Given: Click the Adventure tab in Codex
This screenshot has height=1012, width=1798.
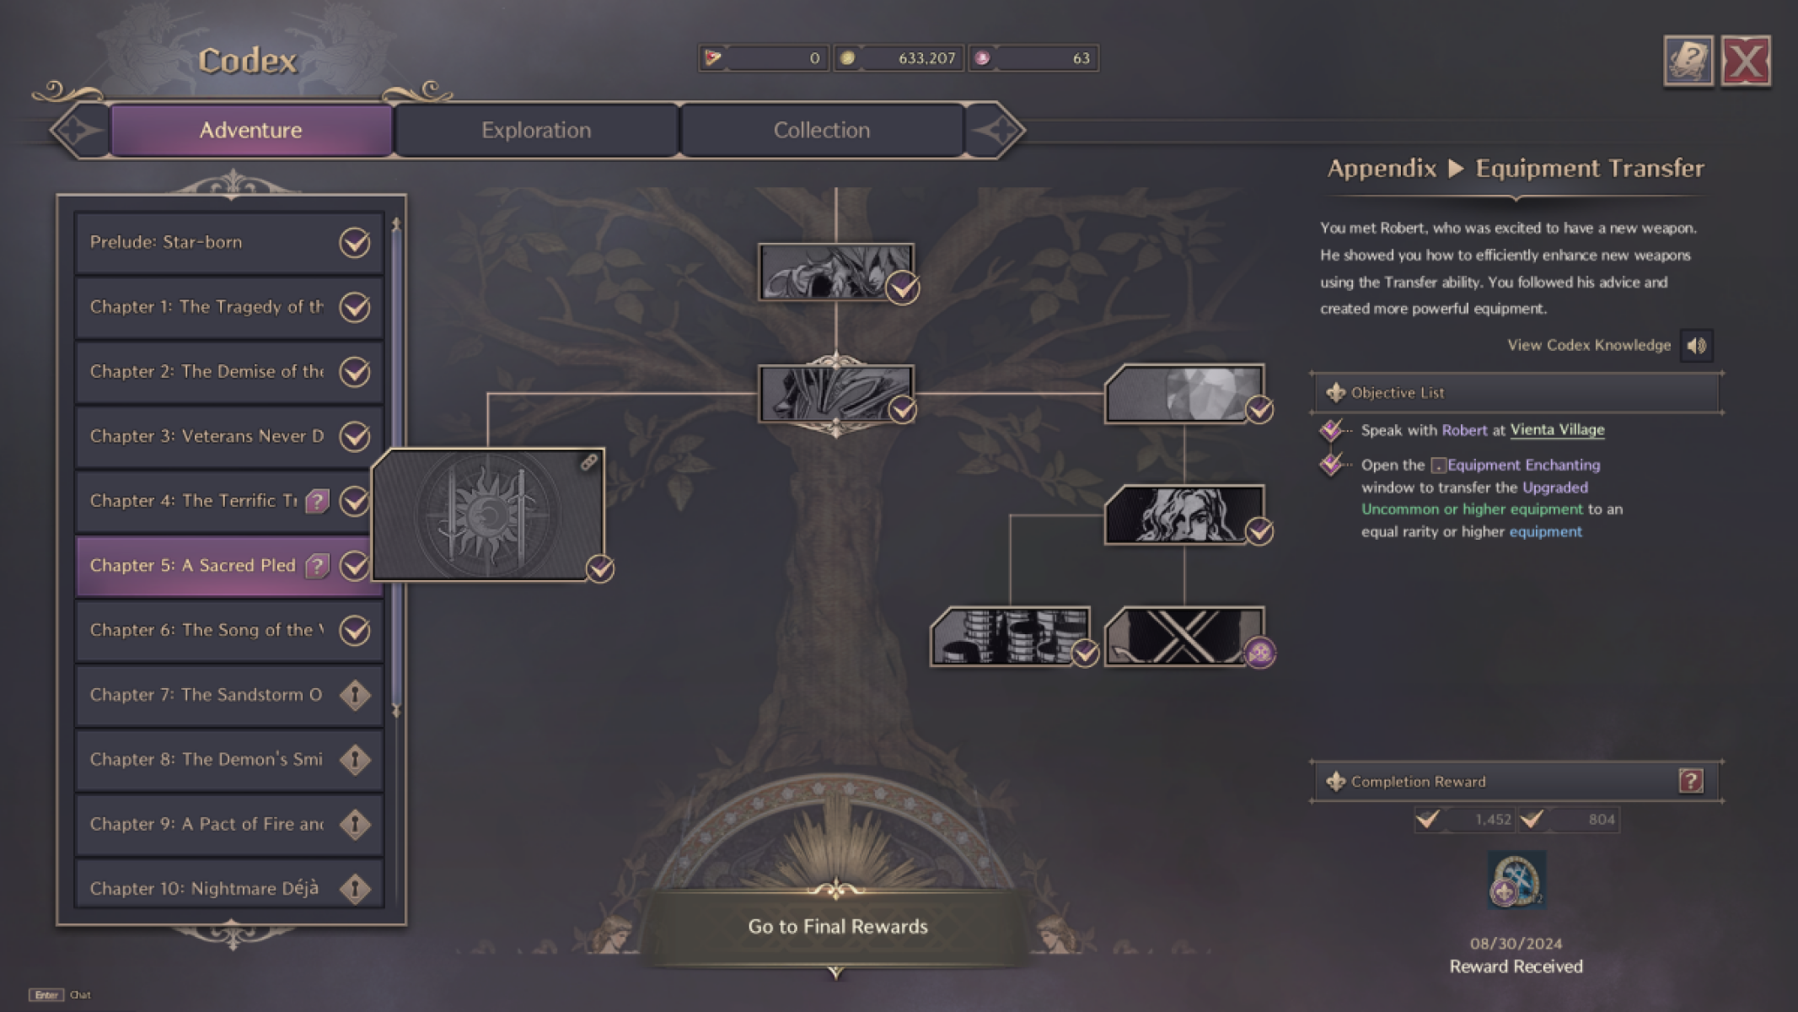Looking at the screenshot, I should tap(250, 128).
